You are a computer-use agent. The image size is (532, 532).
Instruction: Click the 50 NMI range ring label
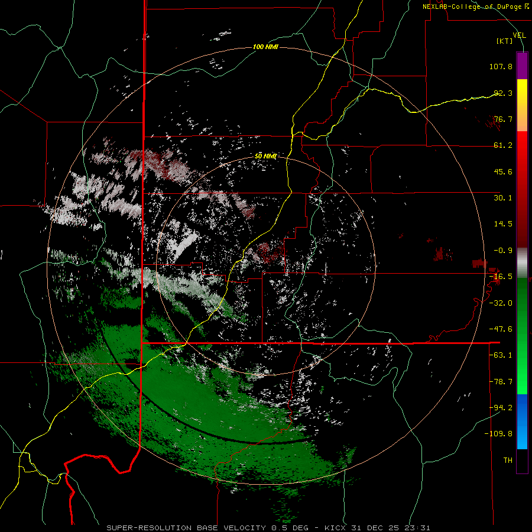pos(265,156)
